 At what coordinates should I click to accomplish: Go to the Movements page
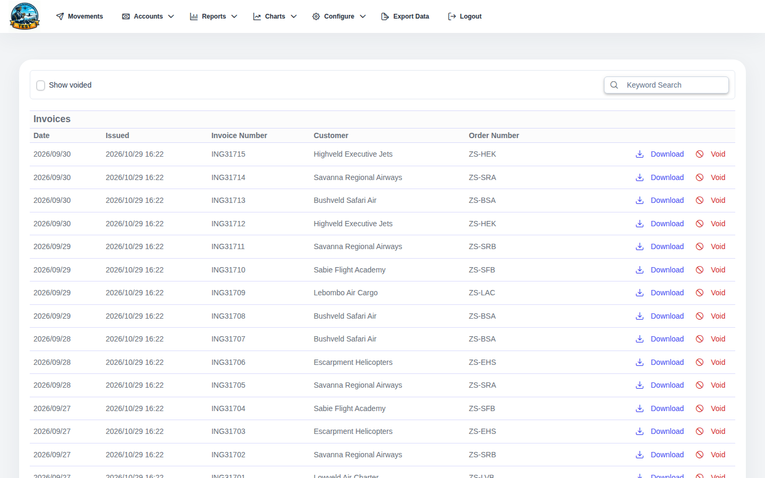coord(80,16)
